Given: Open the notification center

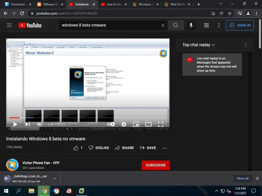Looking at the screenshot, I should click(254, 191).
